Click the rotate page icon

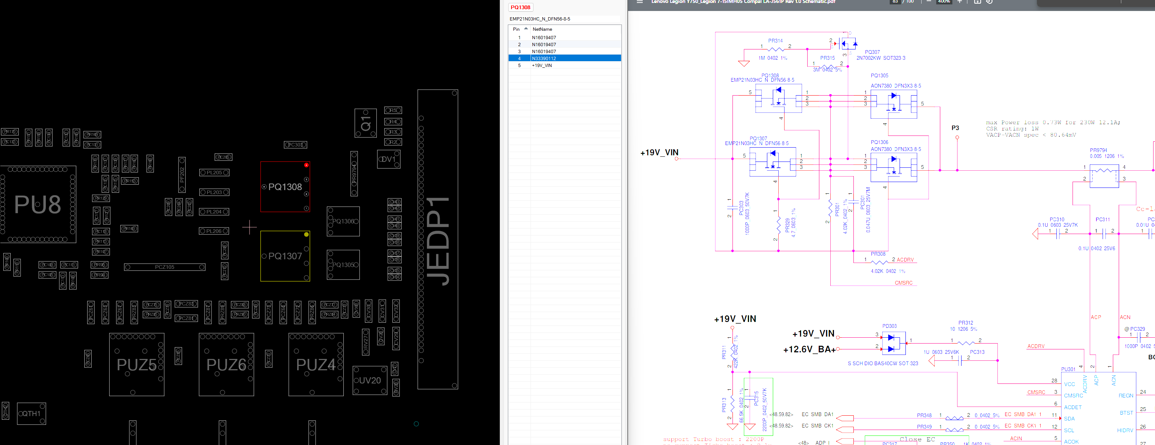pyautogui.click(x=989, y=2)
